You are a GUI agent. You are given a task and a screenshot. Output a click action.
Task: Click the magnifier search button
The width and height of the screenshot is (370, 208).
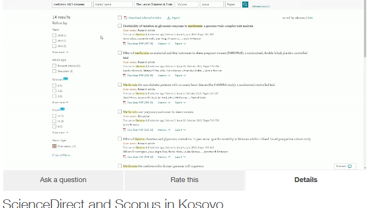tap(245, 4)
